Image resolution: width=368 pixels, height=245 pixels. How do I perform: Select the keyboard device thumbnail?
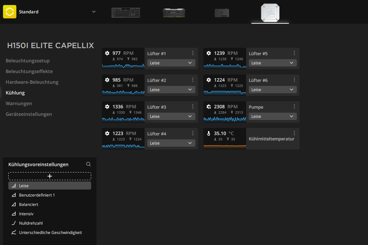coord(126,12)
